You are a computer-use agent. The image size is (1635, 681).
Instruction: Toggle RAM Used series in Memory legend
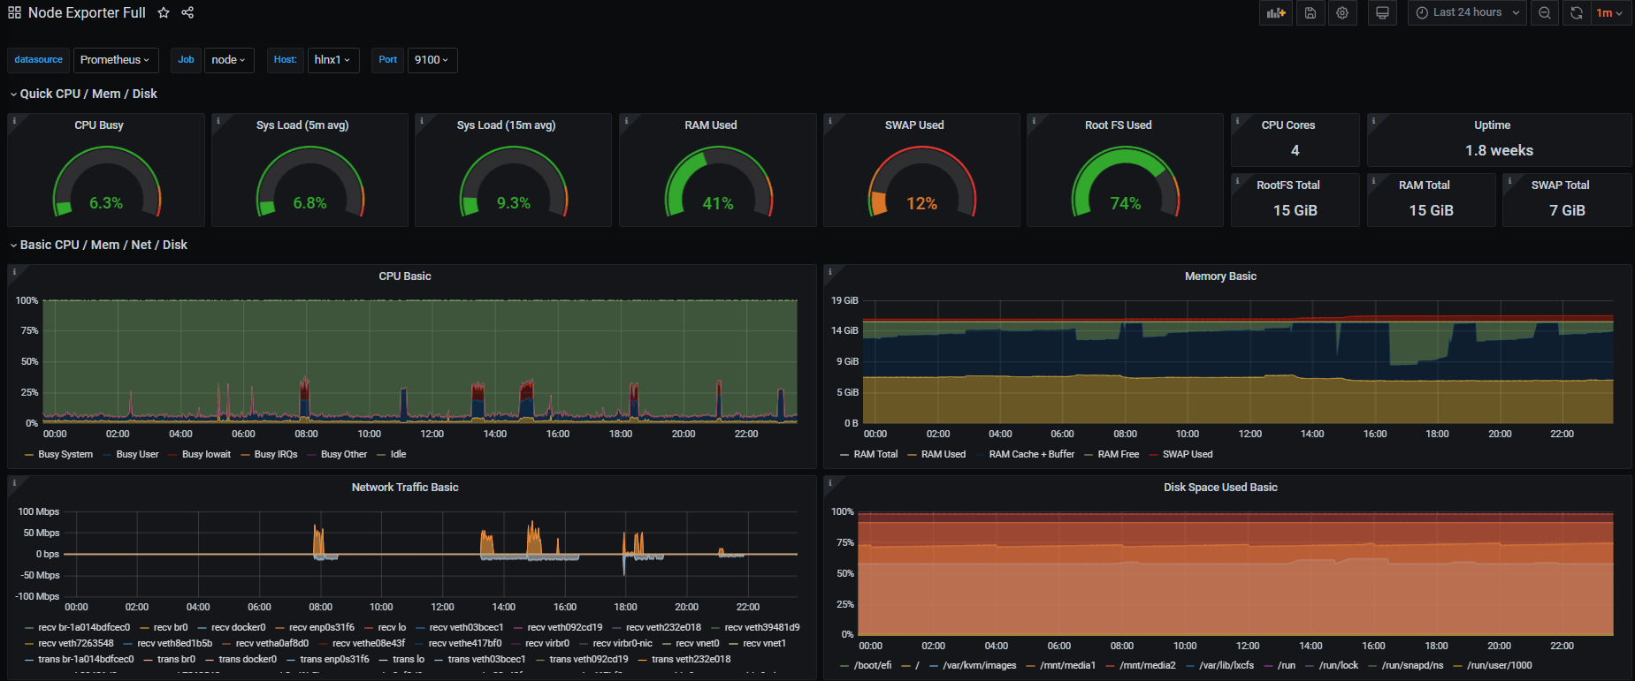pos(943,454)
